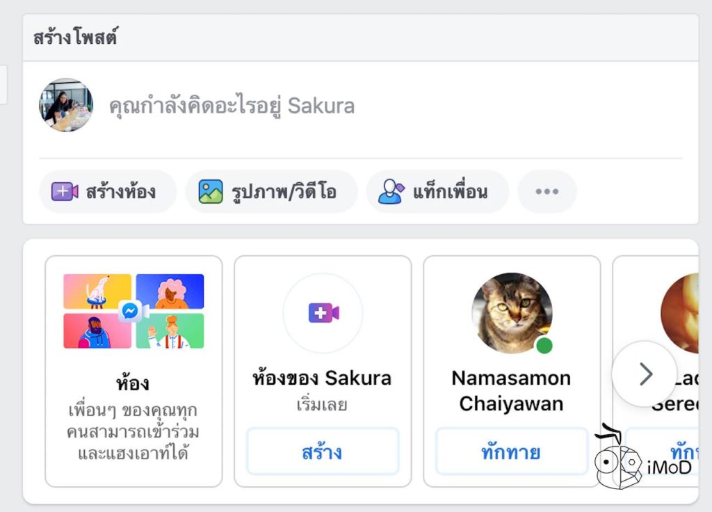Select the แท็กเพื่อน label text
This screenshot has width=712, height=512.
point(450,191)
